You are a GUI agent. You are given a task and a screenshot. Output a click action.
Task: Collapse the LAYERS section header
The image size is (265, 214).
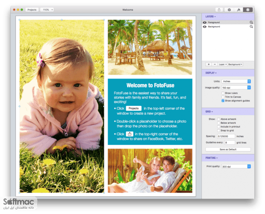click(x=210, y=17)
